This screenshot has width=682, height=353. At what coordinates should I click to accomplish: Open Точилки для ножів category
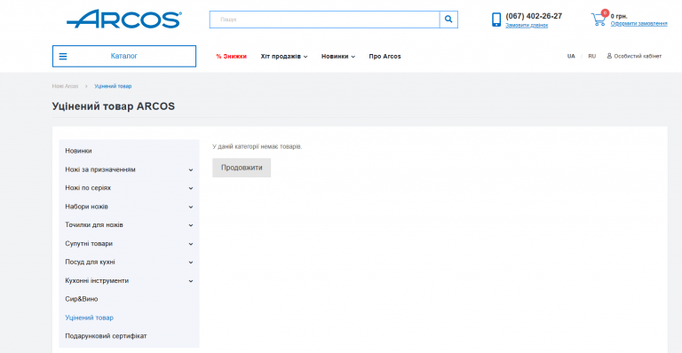click(x=94, y=225)
